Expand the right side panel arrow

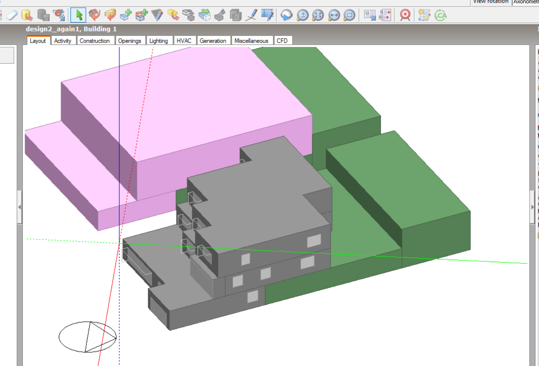click(x=533, y=207)
